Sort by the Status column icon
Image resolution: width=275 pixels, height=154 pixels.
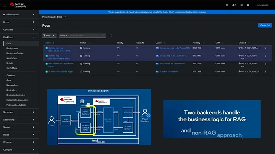[89, 43]
